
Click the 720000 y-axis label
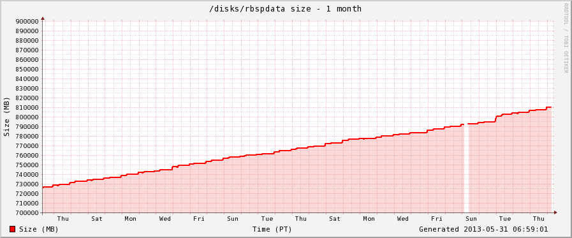tap(27, 194)
